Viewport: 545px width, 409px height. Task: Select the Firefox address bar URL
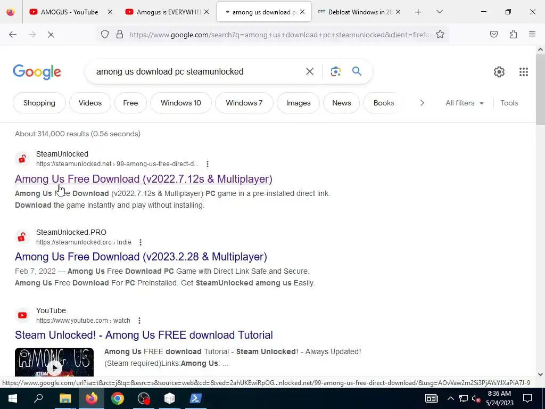[x=279, y=35]
